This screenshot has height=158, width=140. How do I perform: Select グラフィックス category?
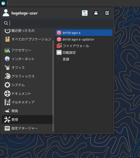click(27, 76)
